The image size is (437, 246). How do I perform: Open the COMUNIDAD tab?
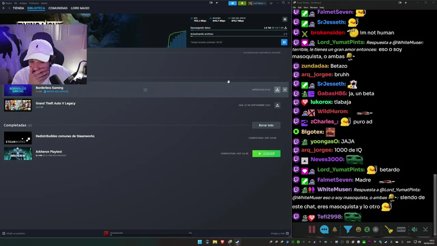click(x=58, y=8)
